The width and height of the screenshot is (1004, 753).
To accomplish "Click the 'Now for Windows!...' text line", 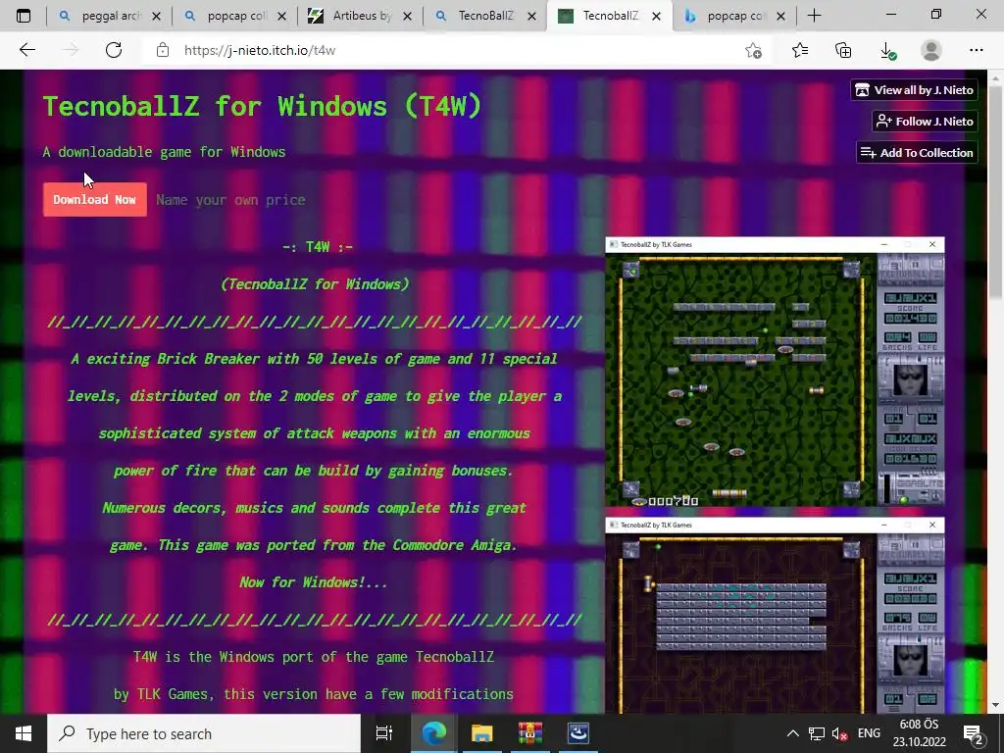I will (x=313, y=582).
